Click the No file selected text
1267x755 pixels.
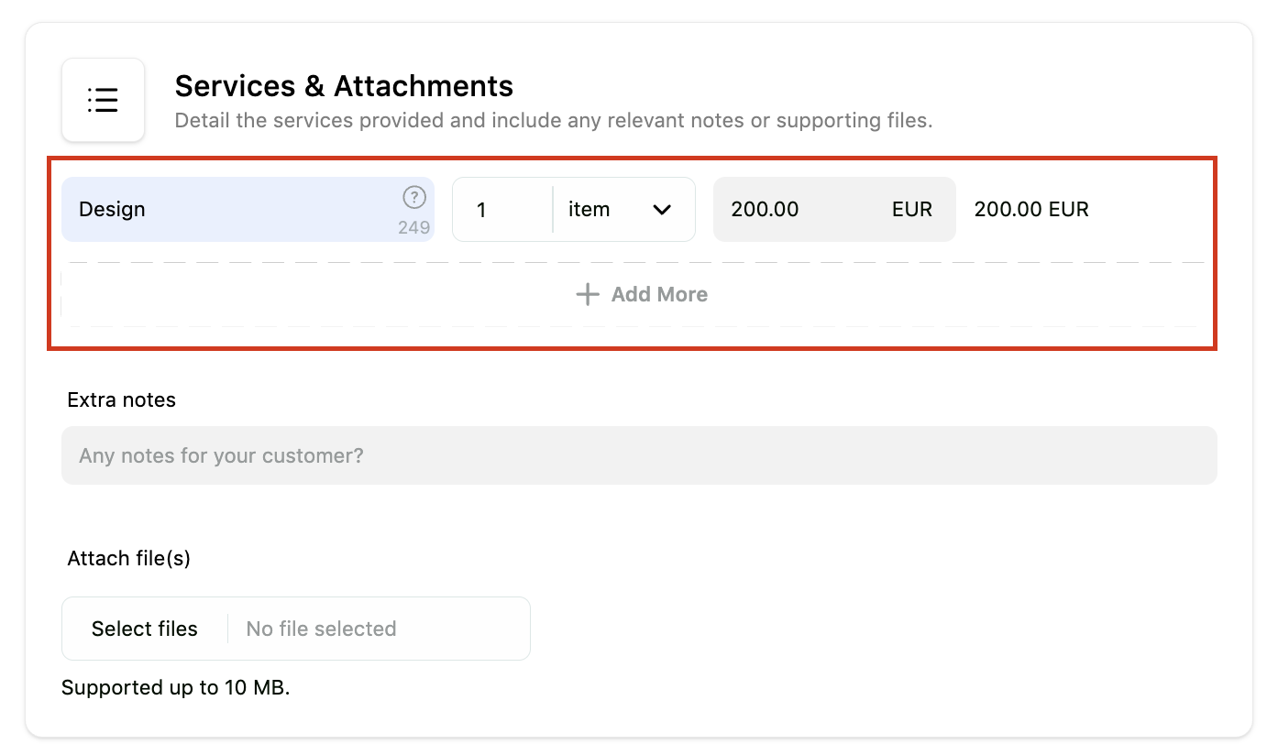pos(321,629)
